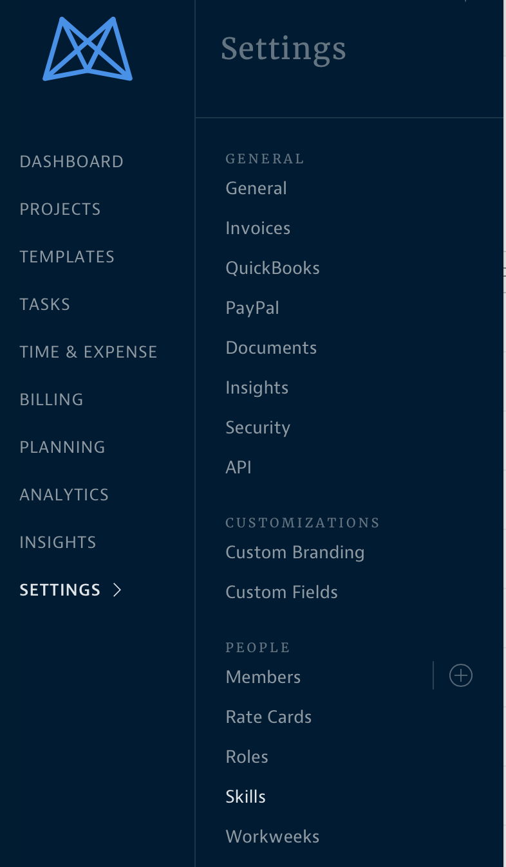Open Insights in the left sidebar
Image resolution: width=506 pixels, height=867 pixels.
(x=58, y=542)
